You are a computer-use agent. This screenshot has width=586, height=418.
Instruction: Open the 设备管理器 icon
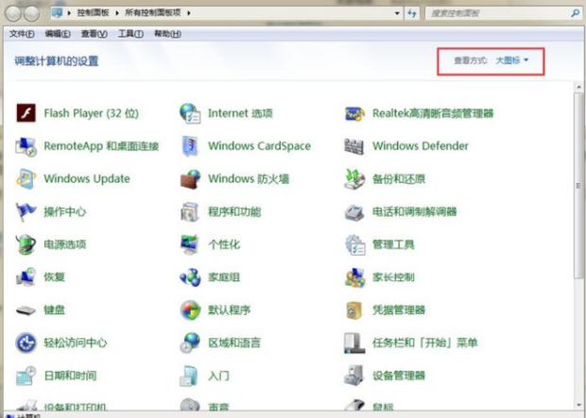[x=353, y=376]
